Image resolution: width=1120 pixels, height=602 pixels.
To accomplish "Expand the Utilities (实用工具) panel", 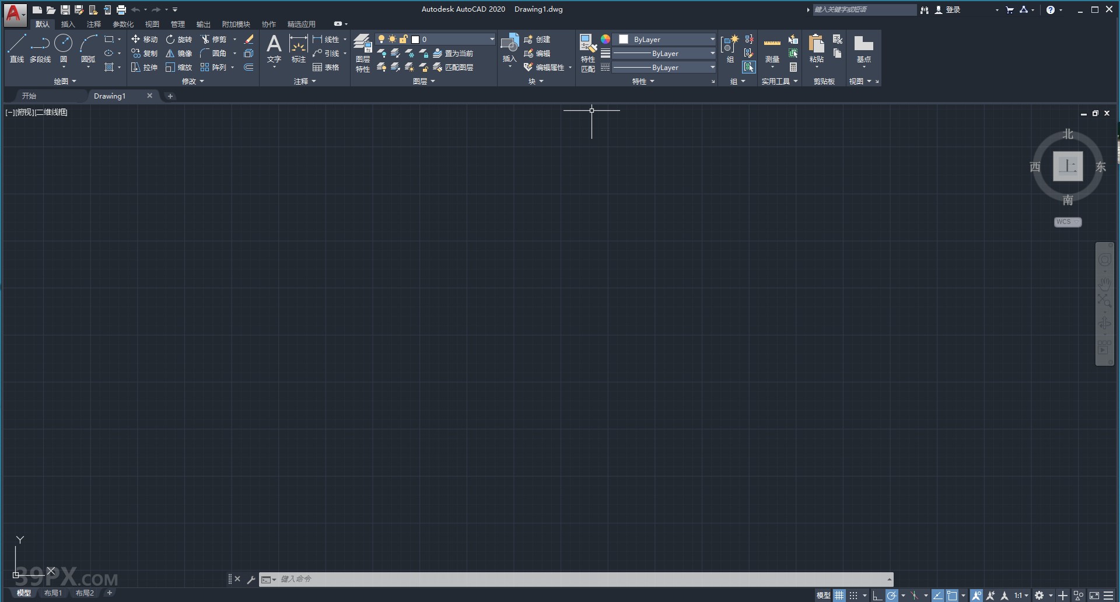I will (779, 81).
